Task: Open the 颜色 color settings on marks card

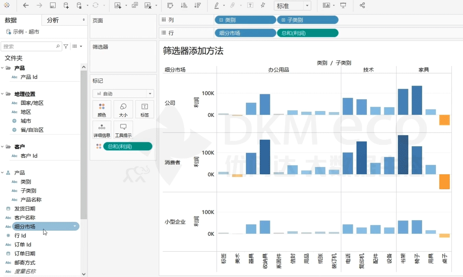Action: [102, 110]
